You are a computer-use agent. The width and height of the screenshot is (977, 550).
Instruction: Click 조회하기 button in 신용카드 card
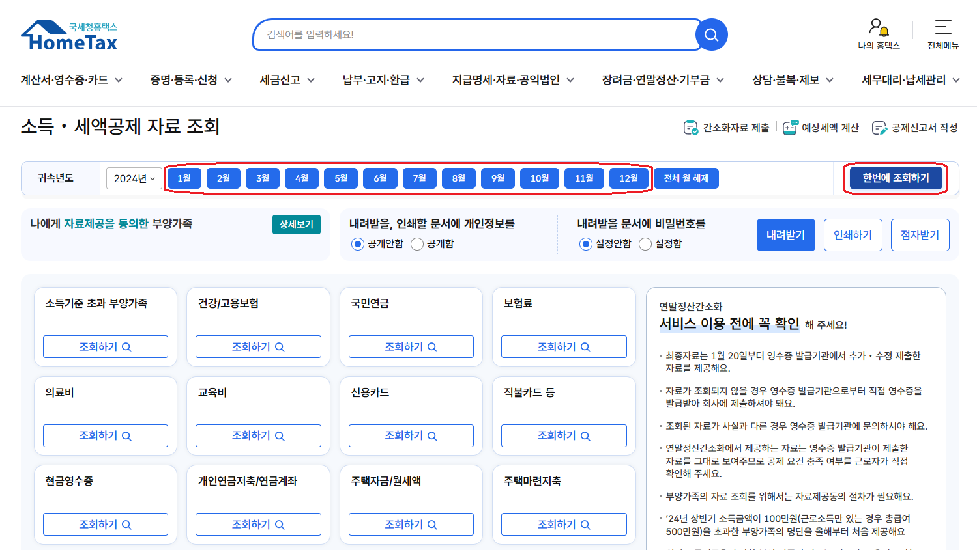(x=411, y=435)
